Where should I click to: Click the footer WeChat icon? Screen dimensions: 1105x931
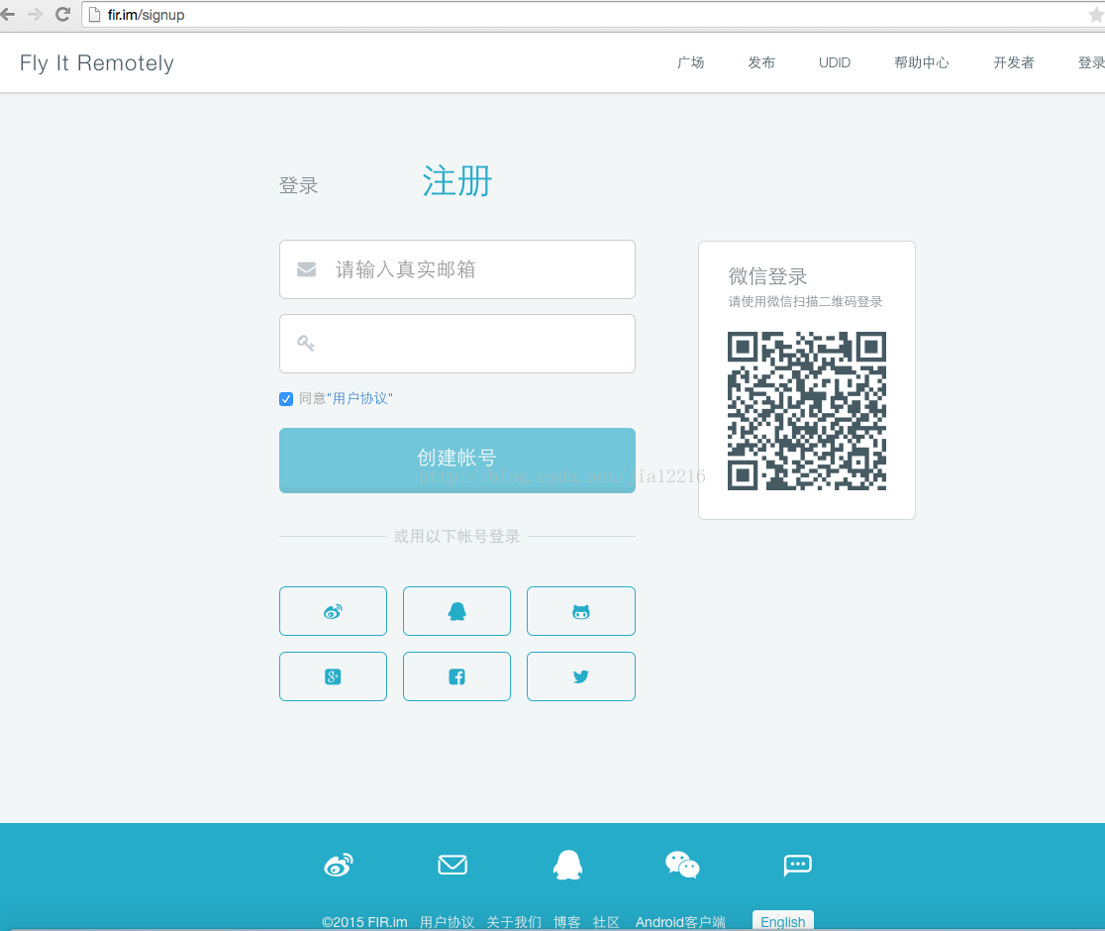[682, 864]
